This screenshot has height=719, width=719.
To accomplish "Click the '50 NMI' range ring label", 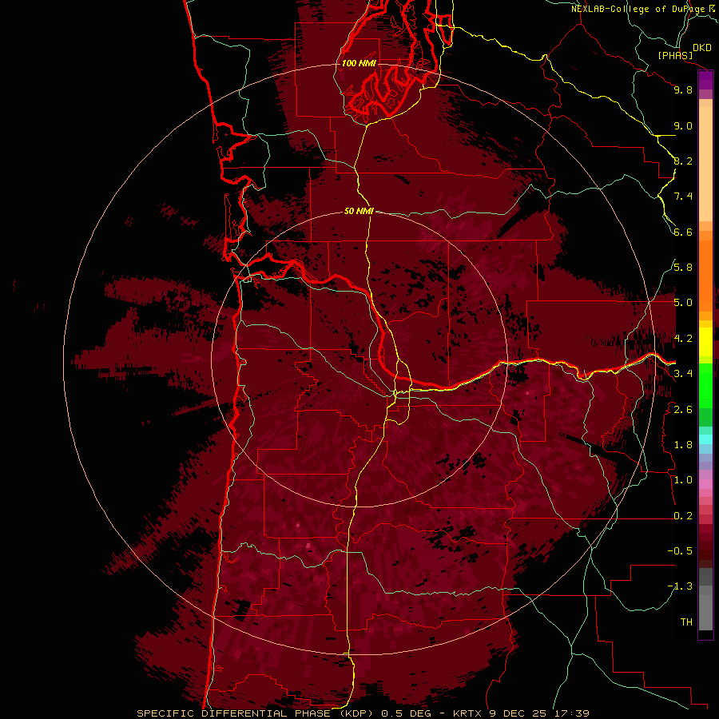I will pyautogui.click(x=359, y=211).
